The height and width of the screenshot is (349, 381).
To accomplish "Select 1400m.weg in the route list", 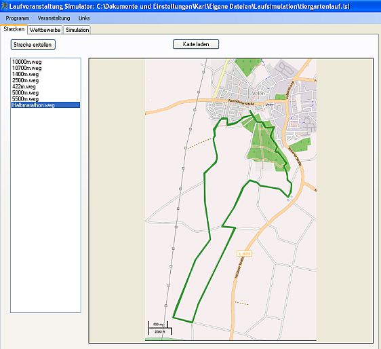I will [45, 74].
